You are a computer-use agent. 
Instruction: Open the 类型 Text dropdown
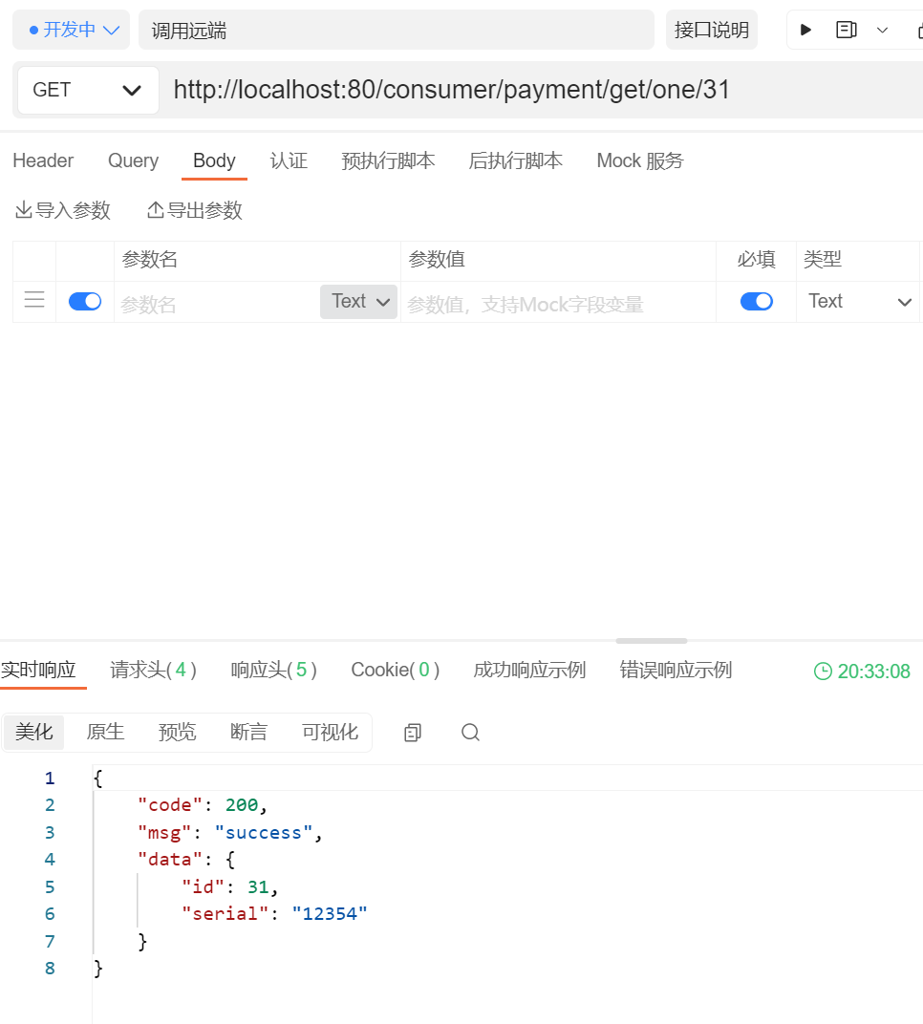coord(858,301)
